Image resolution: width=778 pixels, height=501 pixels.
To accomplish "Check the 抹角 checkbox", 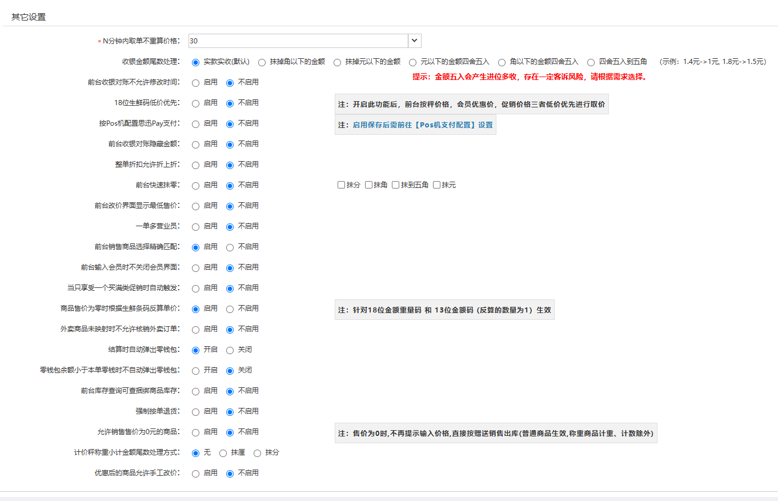I will point(369,185).
